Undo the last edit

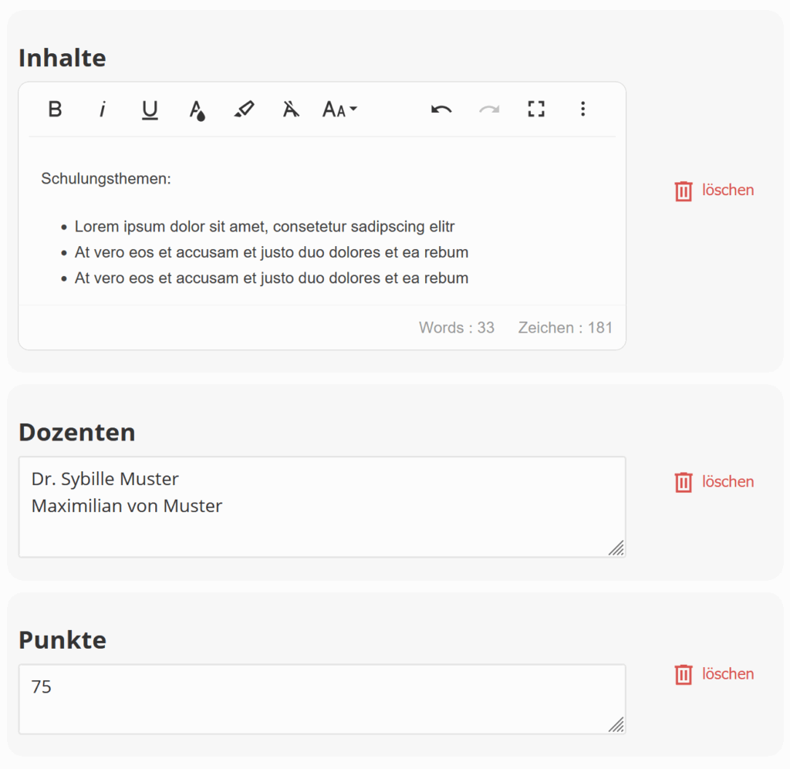tap(441, 110)
